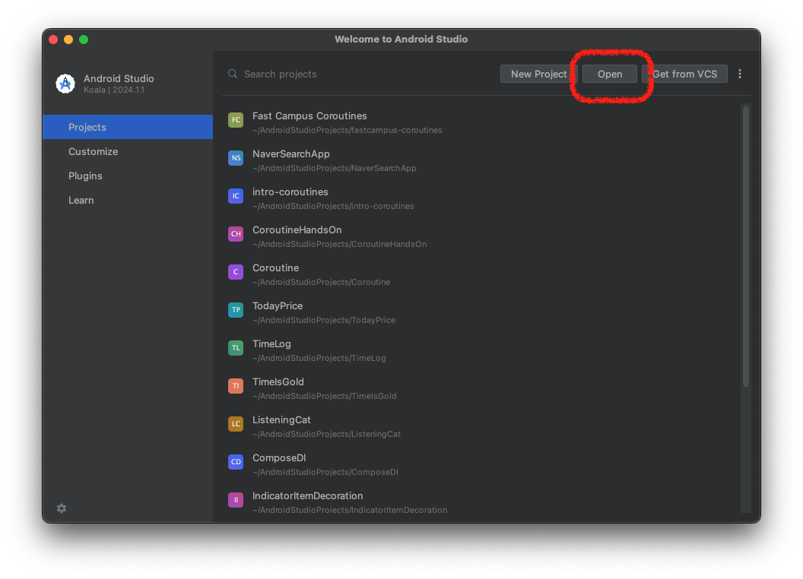Click the search magnifier icon
This screenshot has width=803, height=579.
[233, 74]
